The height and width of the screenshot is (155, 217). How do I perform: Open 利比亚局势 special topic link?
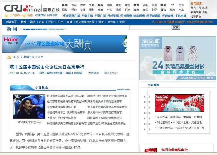click(x=164, y=123)
